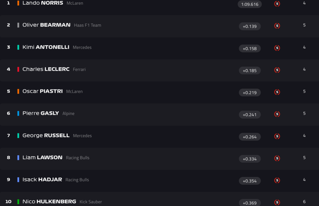Screen dimensions: 319x206
Task: Open the Haas F1 Team label
Action: (88, 25)
